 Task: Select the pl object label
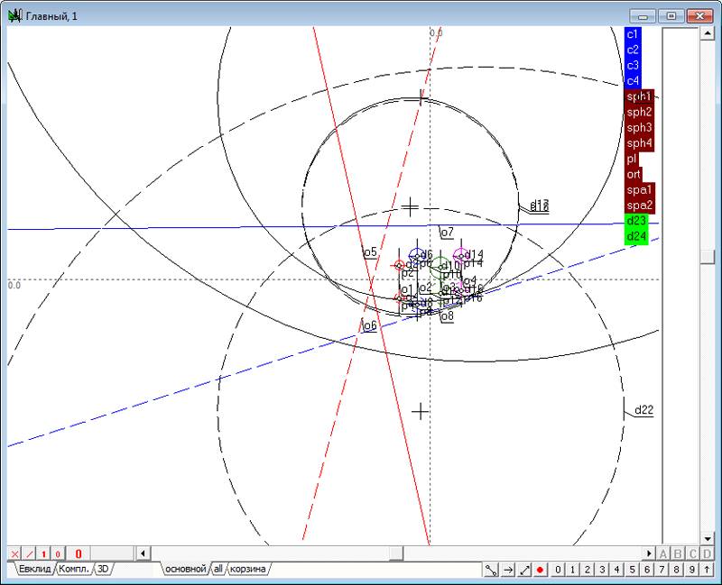click(631, 160)
